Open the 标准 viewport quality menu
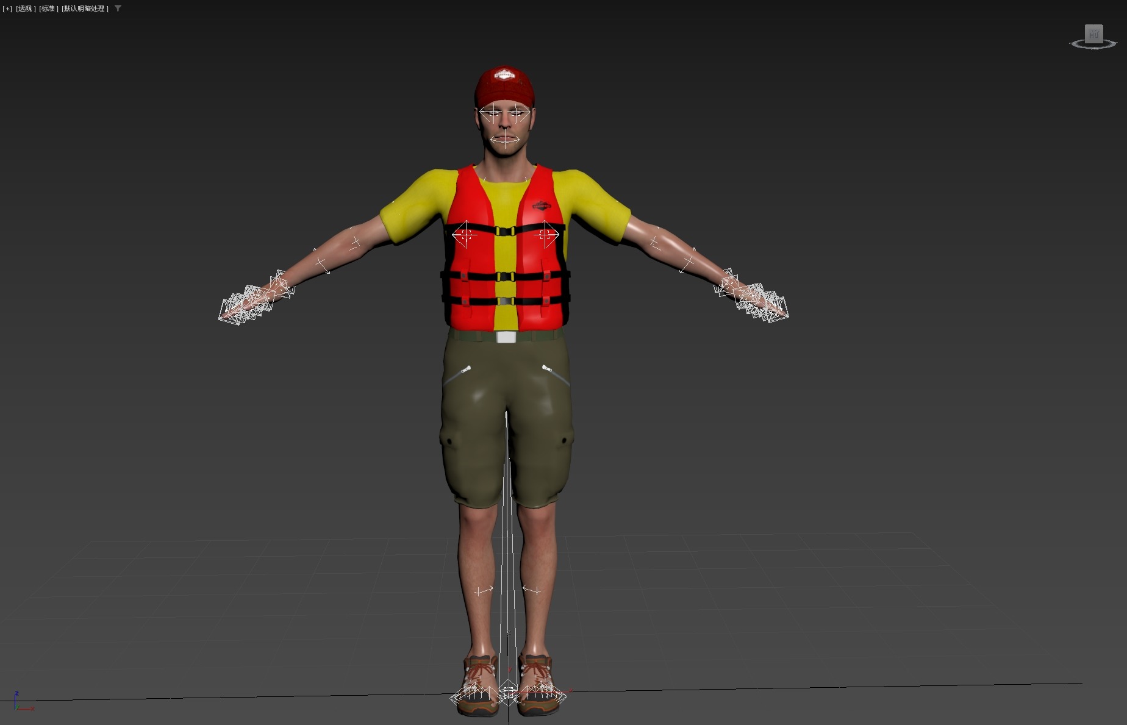The image size is (1127, 725). 48,9
